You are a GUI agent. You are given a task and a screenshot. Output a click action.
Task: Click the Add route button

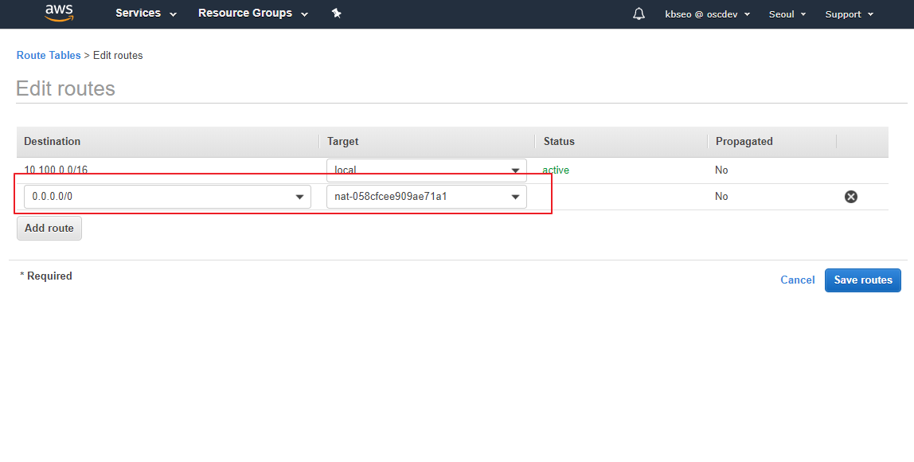(49, 228)
